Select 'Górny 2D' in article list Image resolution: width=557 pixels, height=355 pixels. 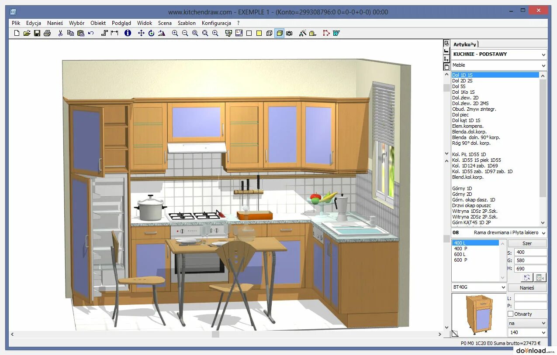[x=462, y=194]
